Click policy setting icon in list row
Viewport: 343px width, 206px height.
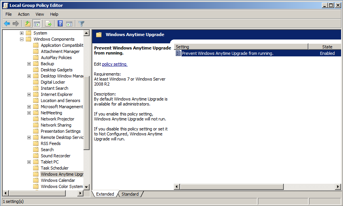pos(178,53)
